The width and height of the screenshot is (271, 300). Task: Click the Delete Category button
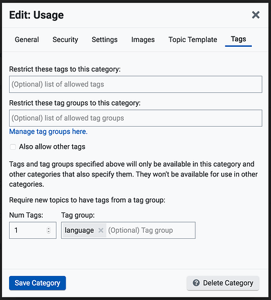pyautogui.click(x=223, y=283)
